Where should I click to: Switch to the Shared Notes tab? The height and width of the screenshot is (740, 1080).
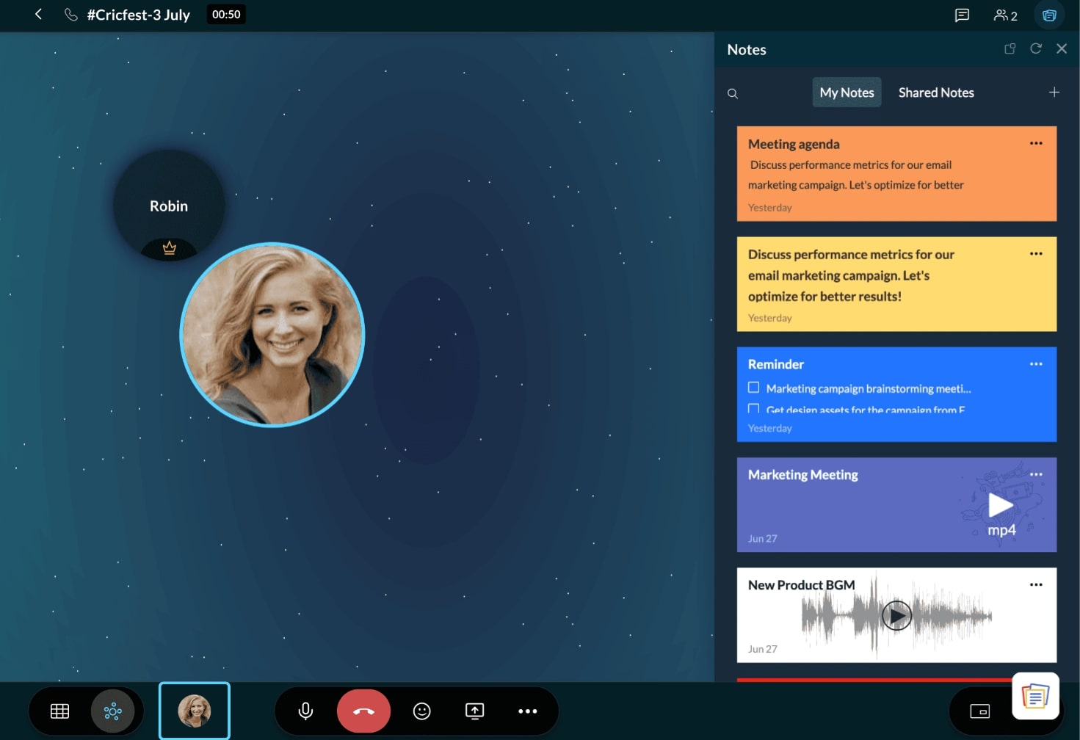[935, 92]
